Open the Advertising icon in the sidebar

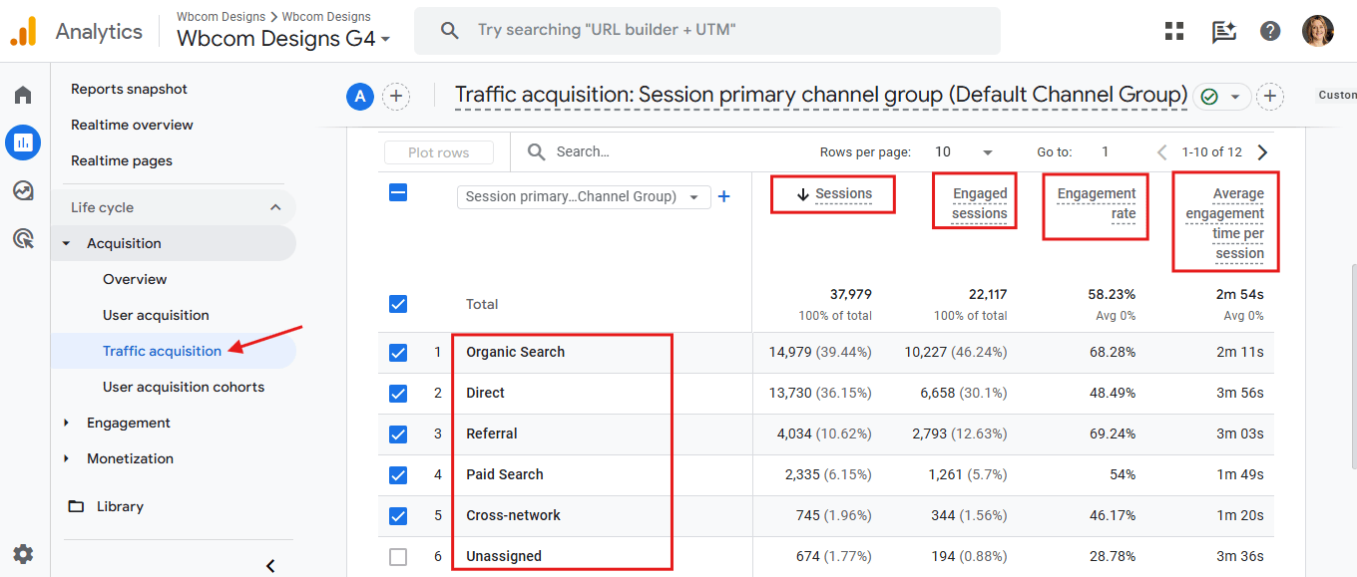click(23, 237)
